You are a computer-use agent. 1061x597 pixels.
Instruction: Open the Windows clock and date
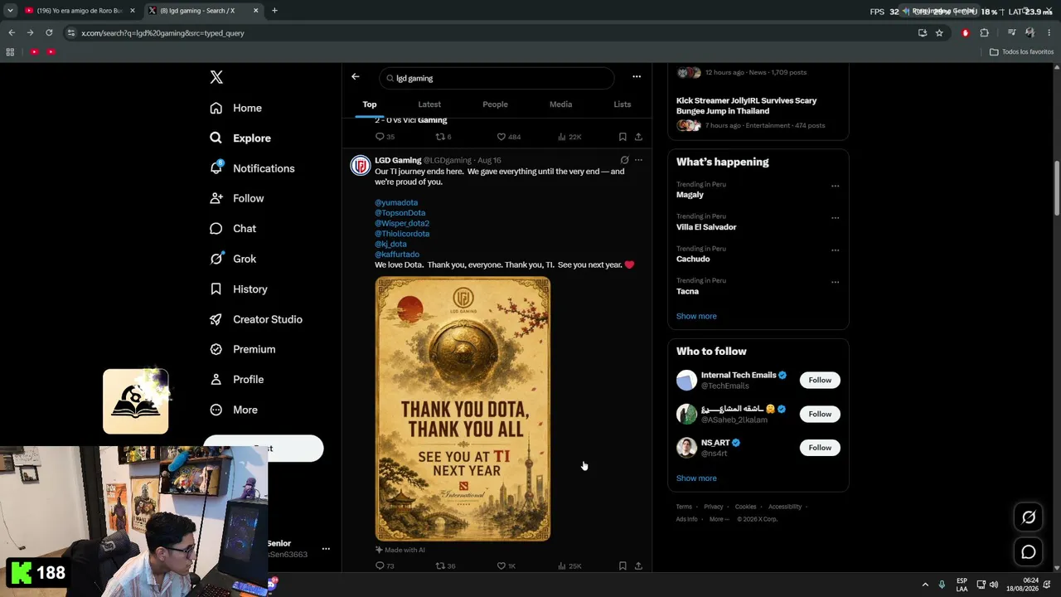point(1022,585)
